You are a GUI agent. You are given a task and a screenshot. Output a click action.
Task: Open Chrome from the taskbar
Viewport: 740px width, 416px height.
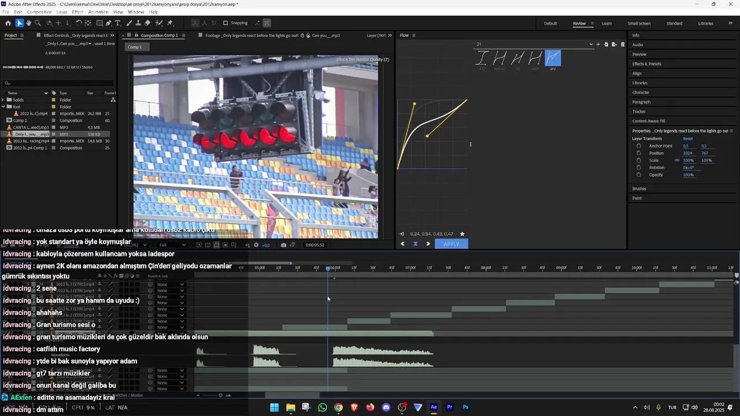[338, 407]
